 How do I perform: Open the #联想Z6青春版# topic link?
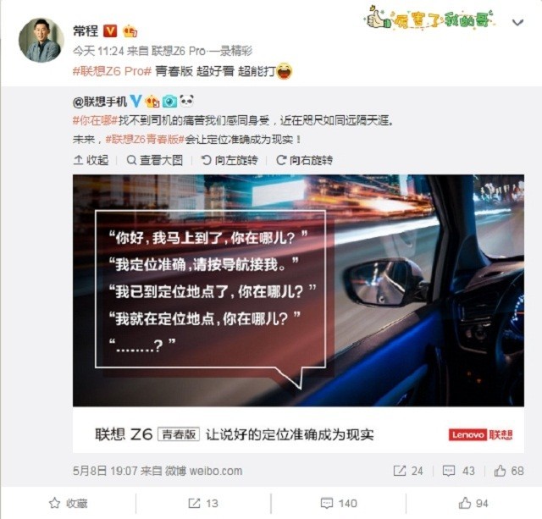click(145, 140)
